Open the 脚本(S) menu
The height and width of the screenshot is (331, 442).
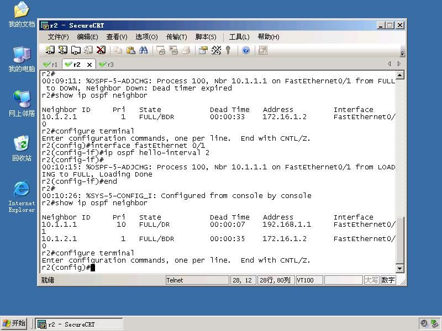pyautogui.click(x=206, y=37)
